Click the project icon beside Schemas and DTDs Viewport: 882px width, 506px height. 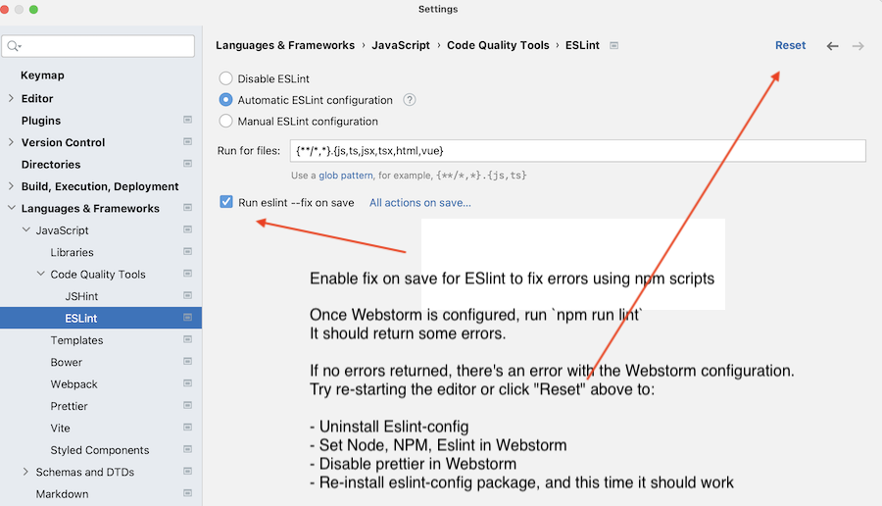[x=188, y=471]
